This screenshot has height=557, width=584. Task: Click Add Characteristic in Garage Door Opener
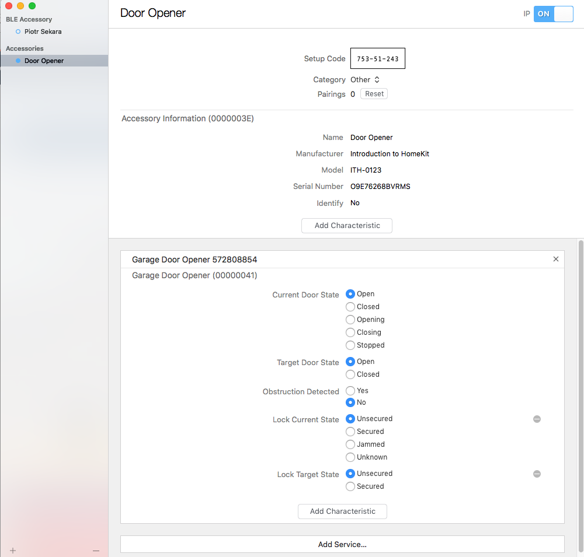click(x=342, y=512)
